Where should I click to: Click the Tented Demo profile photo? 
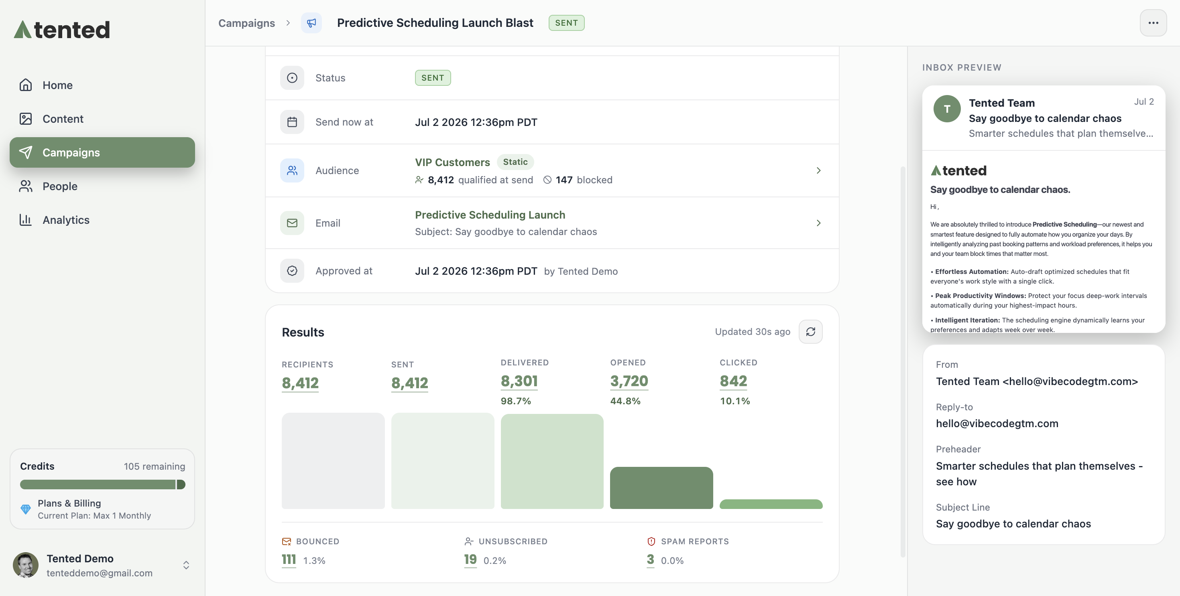click(x=26, y=565)
